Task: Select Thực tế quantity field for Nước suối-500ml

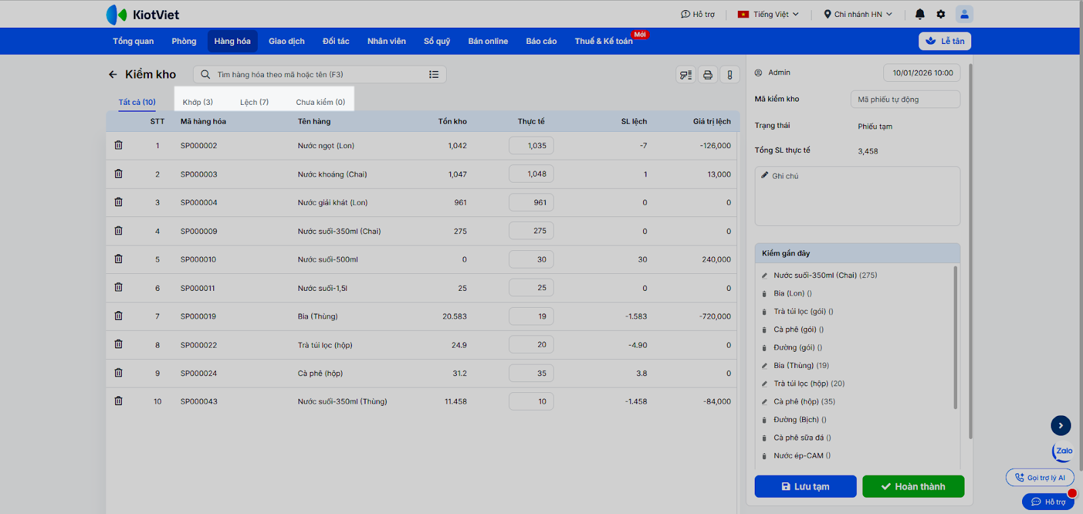Action: [531, 260]
